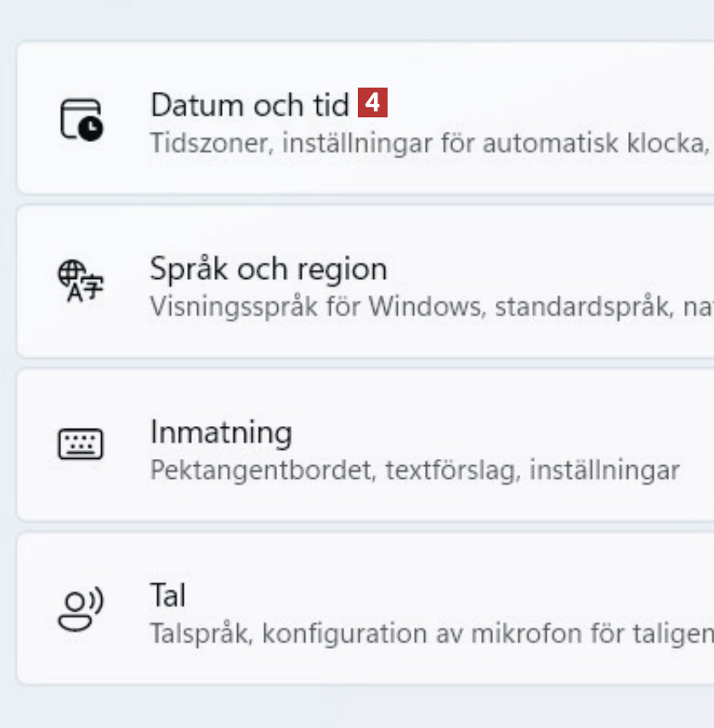
Task: Click the speaking-person icon beside Tal
Action: coord(81,609)
